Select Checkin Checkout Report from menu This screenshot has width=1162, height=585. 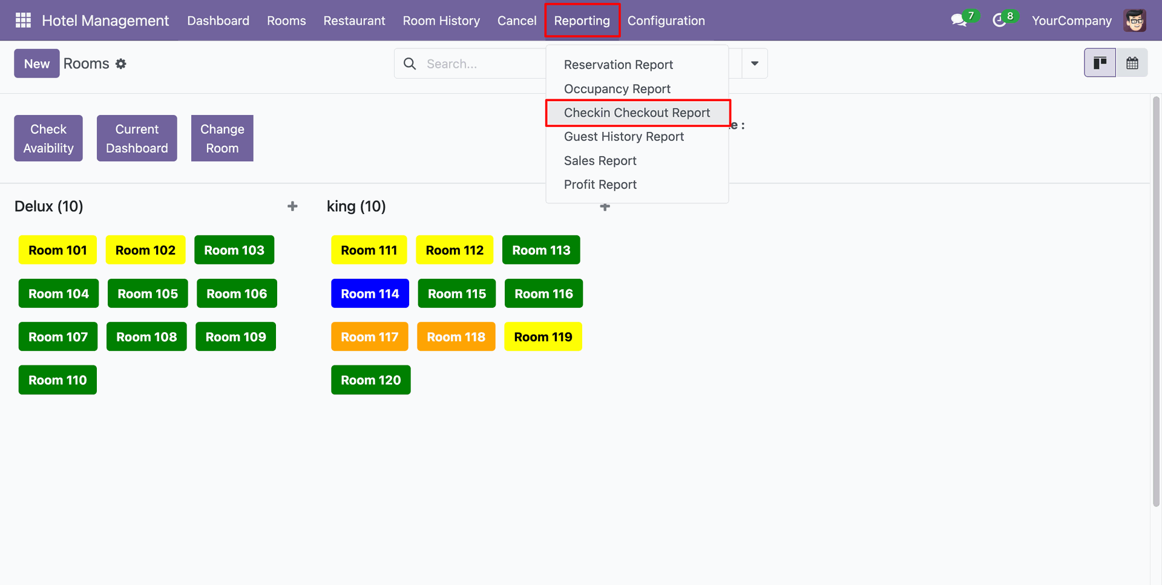[637, 113]
